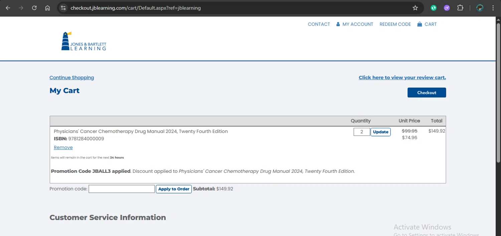Click the Quantity column header
This screenshot has width=501, height=236.
coord(361,121)
